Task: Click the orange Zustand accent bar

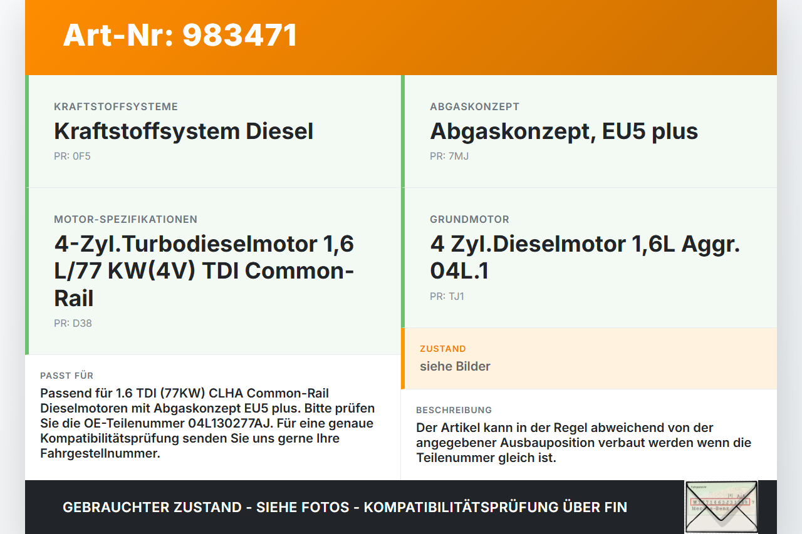Action: 403,358
